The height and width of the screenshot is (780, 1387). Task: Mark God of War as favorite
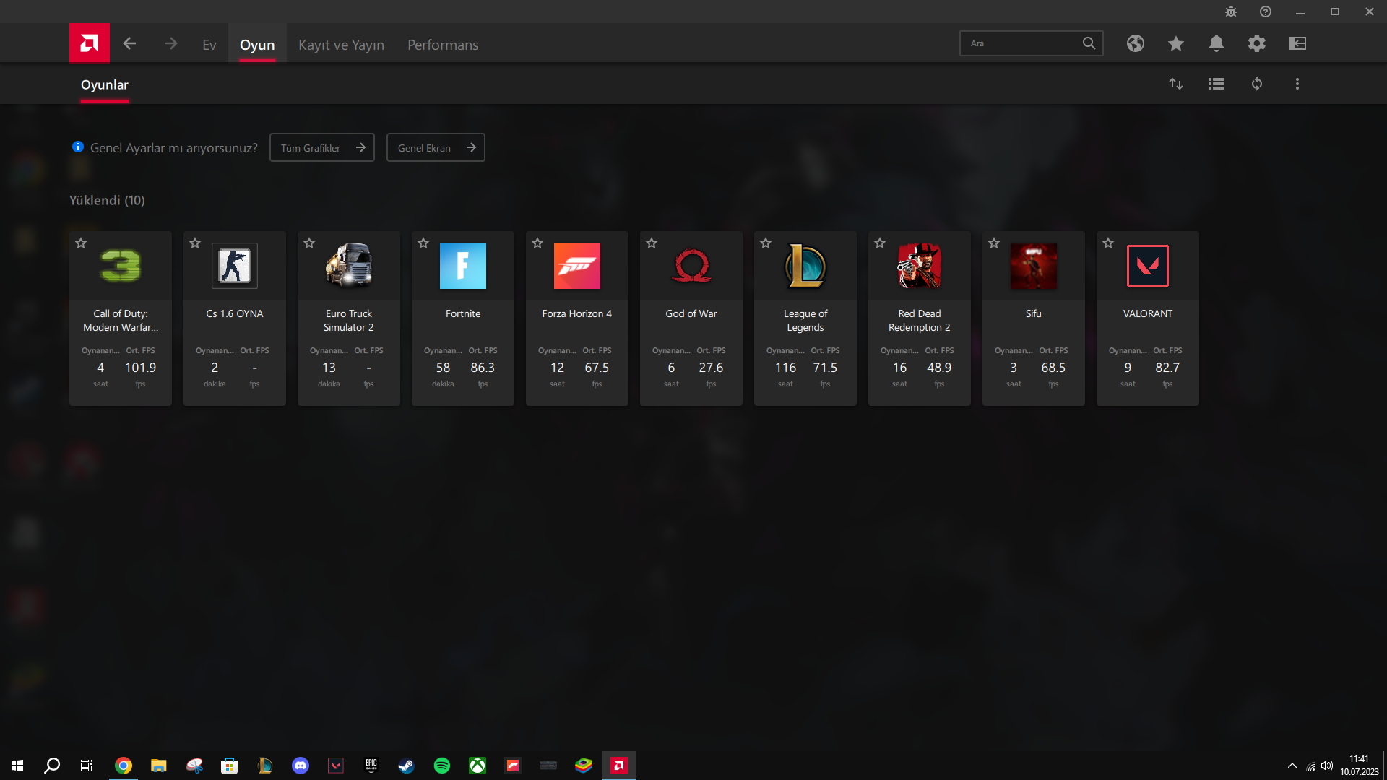pyautogui.click(x=652, y=243)
